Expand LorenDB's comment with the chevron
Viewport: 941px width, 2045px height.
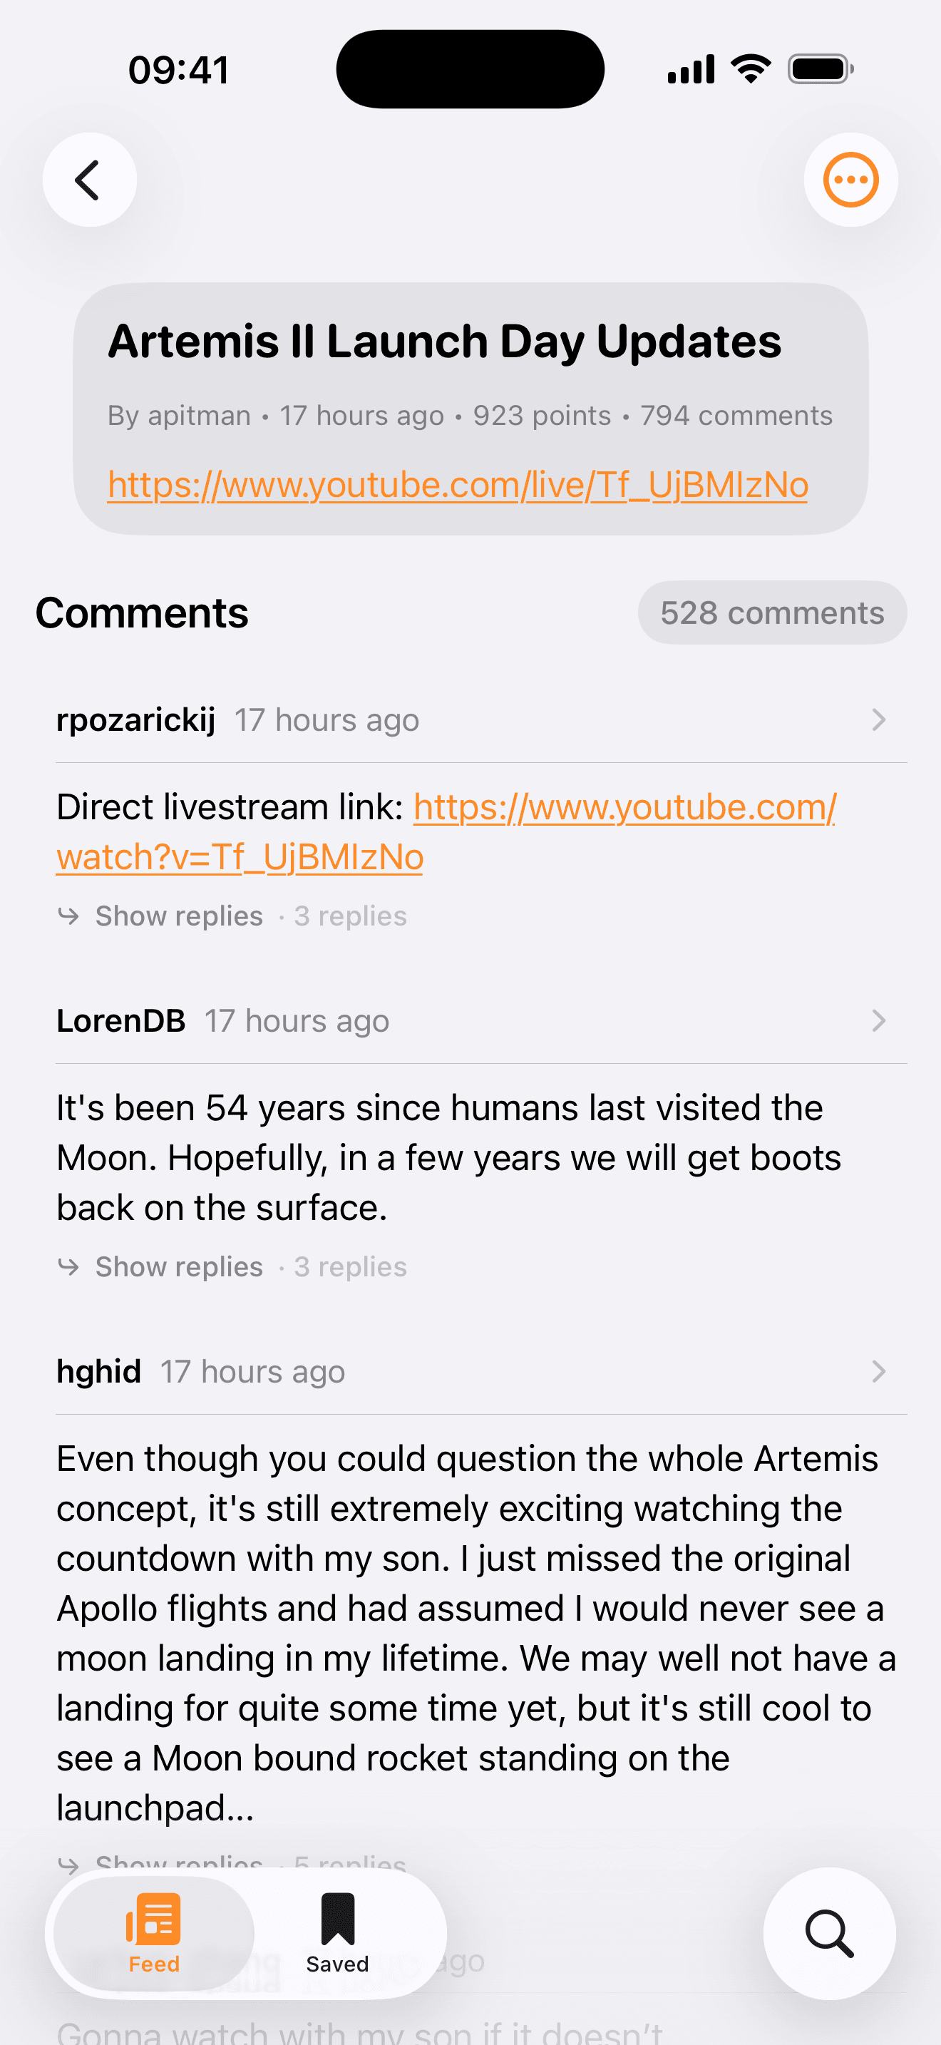tap(878, 1021)
